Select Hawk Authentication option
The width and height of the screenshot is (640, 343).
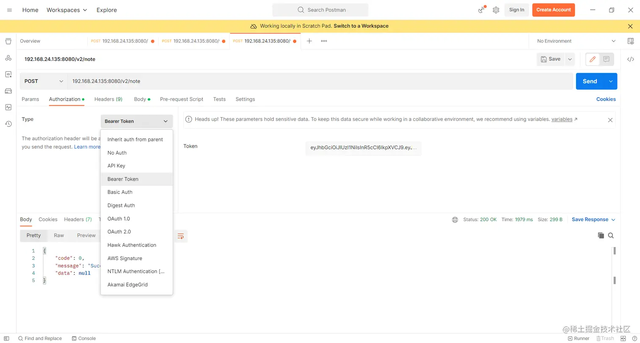tap(137, 245)
